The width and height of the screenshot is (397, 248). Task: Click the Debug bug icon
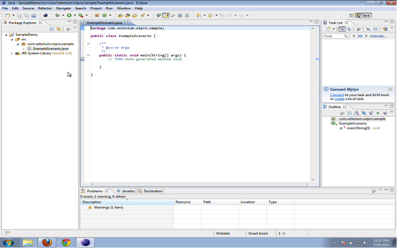coord(57,16)
